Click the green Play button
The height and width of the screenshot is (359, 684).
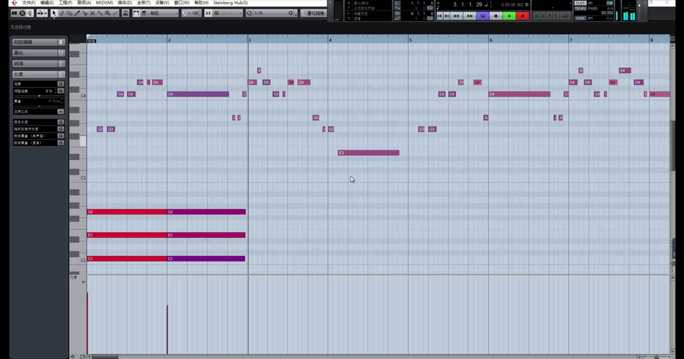509,16
